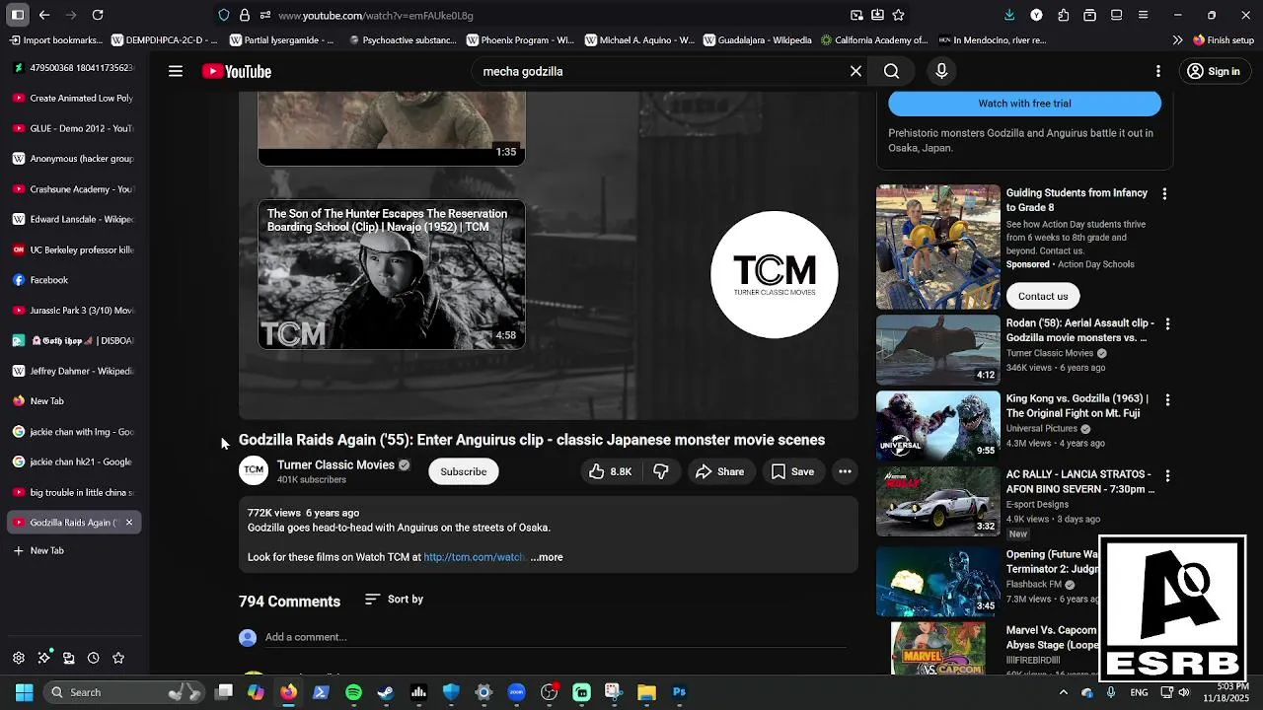Open tcm.com link in description
The image size is (1263, 710).
coord(474,557)
